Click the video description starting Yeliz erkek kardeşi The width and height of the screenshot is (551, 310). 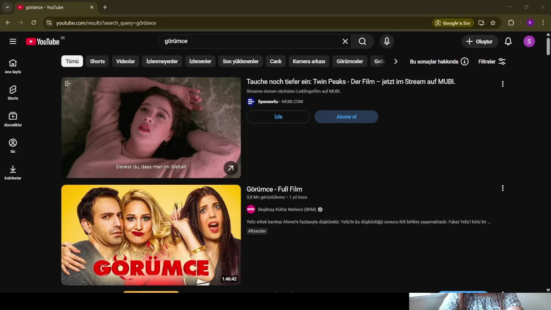[368, 222]
